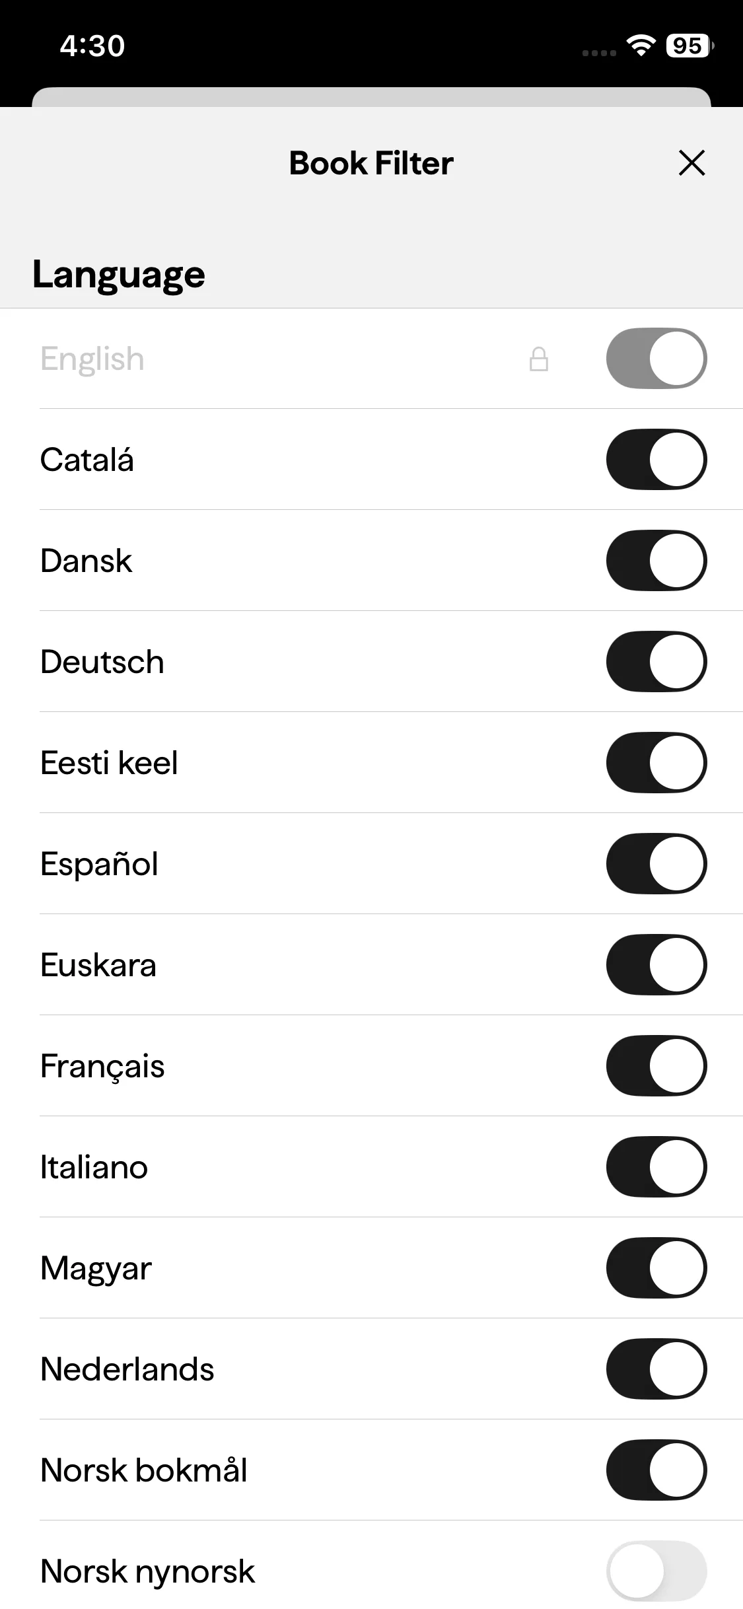Screen dimensions: 743x1609
Task: Switch off Italiano language
Action: 656,1167
